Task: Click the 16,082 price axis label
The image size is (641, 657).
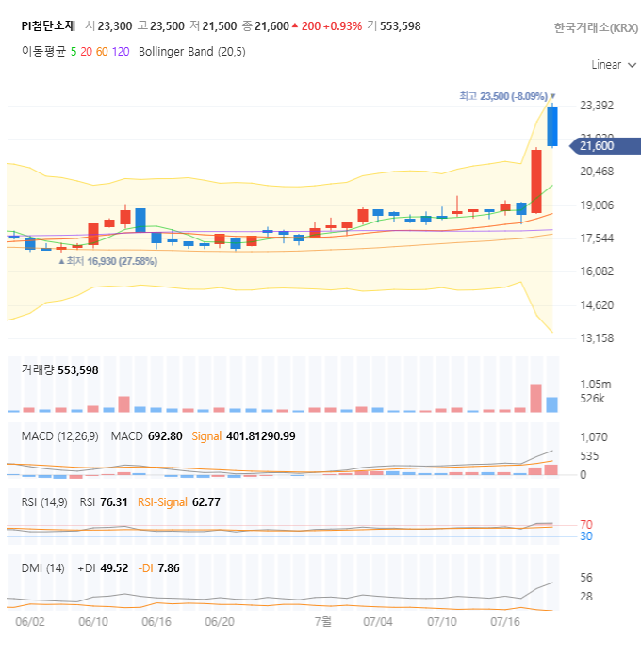Action: (597, 271)
